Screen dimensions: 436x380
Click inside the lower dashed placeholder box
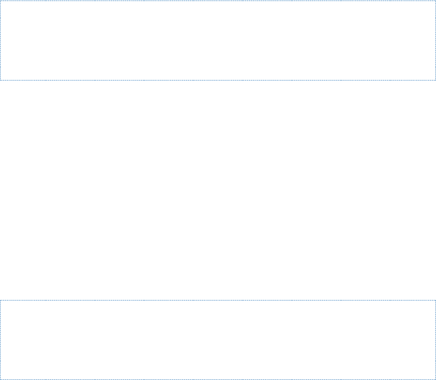pyautogui.click(x=218, y=340)
